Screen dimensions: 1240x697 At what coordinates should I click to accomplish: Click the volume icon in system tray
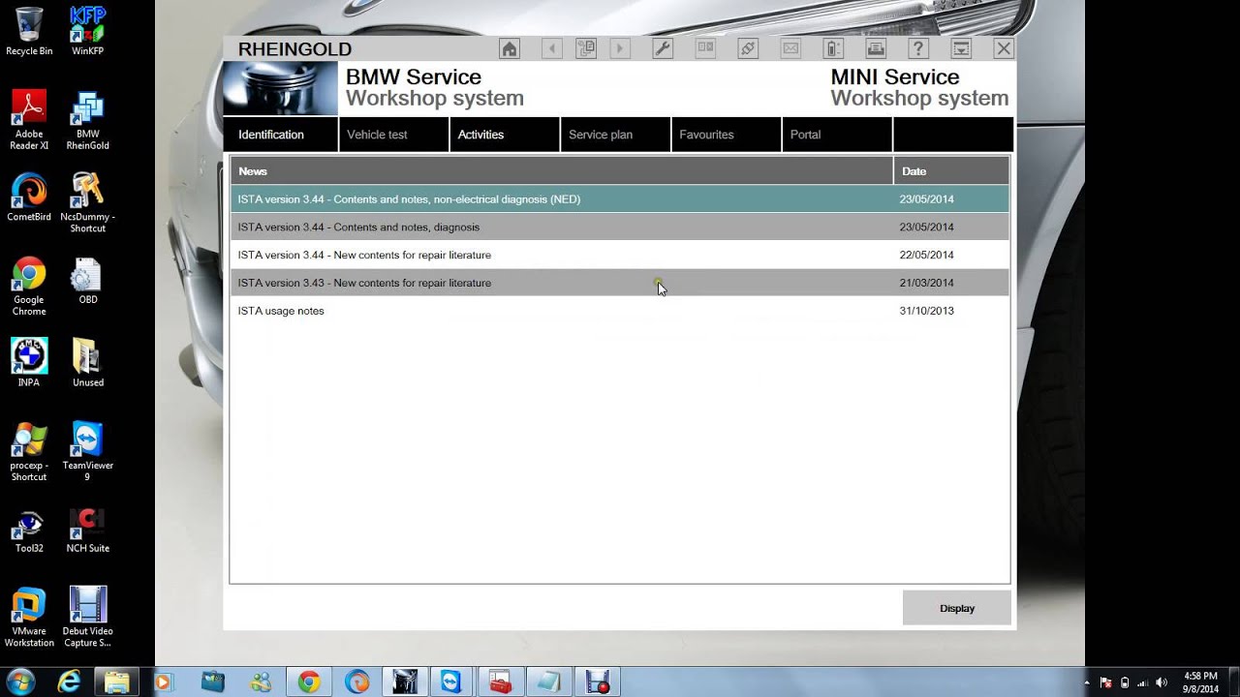tap(1162, 682)
